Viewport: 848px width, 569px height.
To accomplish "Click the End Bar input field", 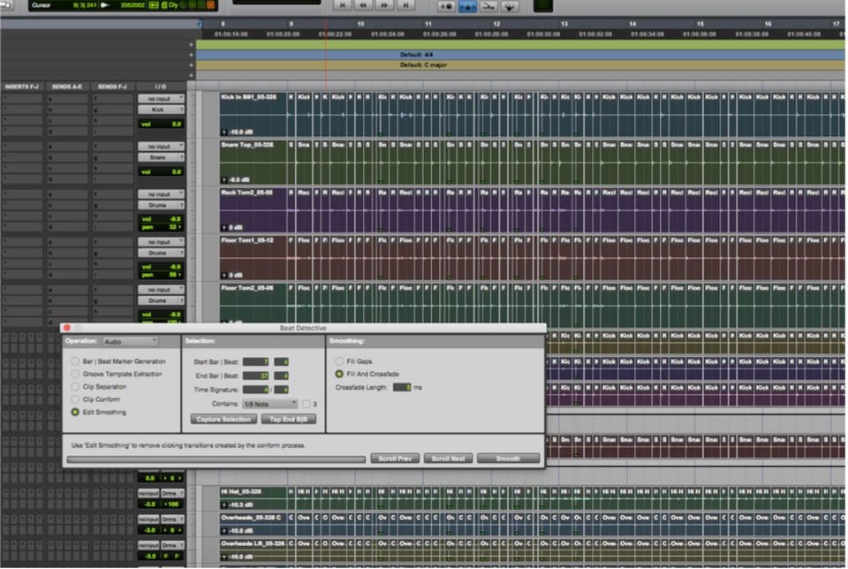I will click(256, 376).
